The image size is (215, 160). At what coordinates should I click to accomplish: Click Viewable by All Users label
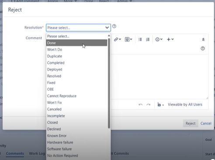pos(185,104)
